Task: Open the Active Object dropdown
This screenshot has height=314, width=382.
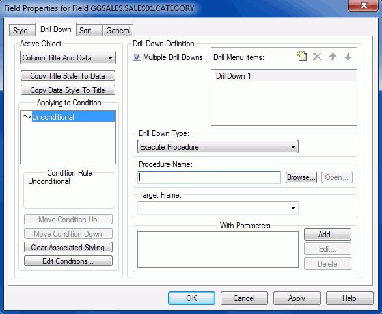Action: click(x=68, y=58)
